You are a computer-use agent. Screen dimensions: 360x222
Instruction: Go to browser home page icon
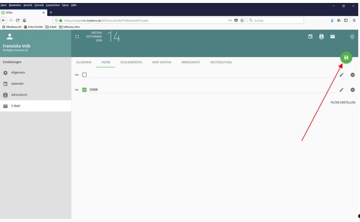(24, 20)
